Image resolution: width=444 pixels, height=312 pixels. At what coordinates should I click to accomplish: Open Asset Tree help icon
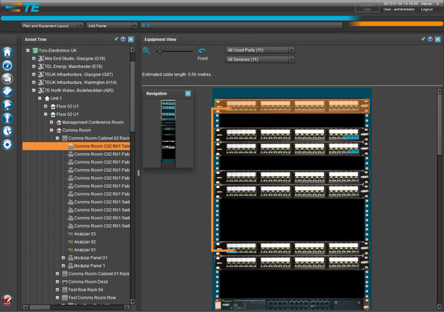123,40
